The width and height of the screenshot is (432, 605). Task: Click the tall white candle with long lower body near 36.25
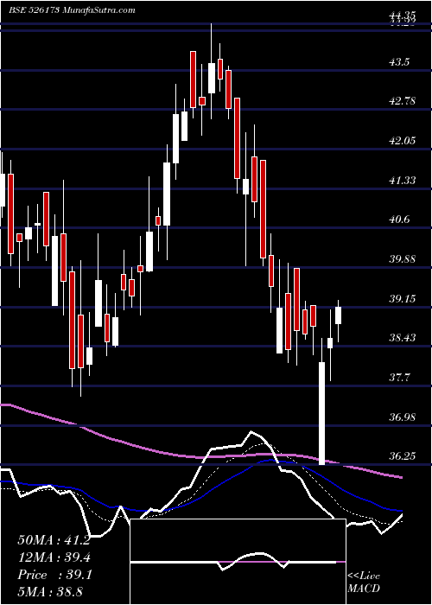[x=321, y=401]
